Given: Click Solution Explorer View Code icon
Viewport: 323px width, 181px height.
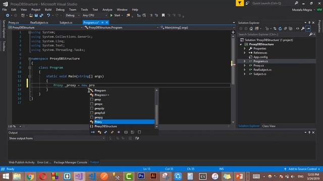Looking at the screenshot, I should pos(297,29).
